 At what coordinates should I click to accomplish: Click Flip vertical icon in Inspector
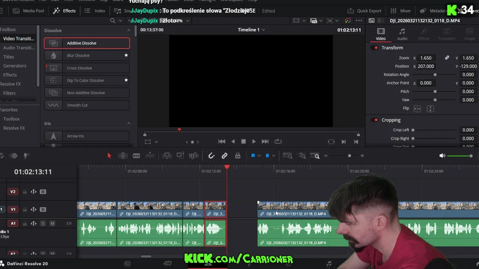[x=430, y=109]
